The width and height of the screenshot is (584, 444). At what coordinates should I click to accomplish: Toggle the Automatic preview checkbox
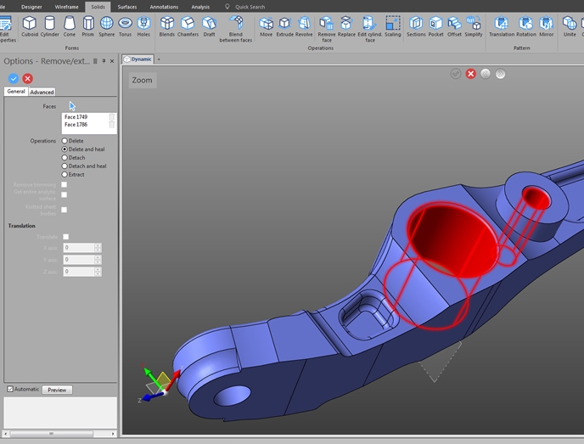coord(10,389)
